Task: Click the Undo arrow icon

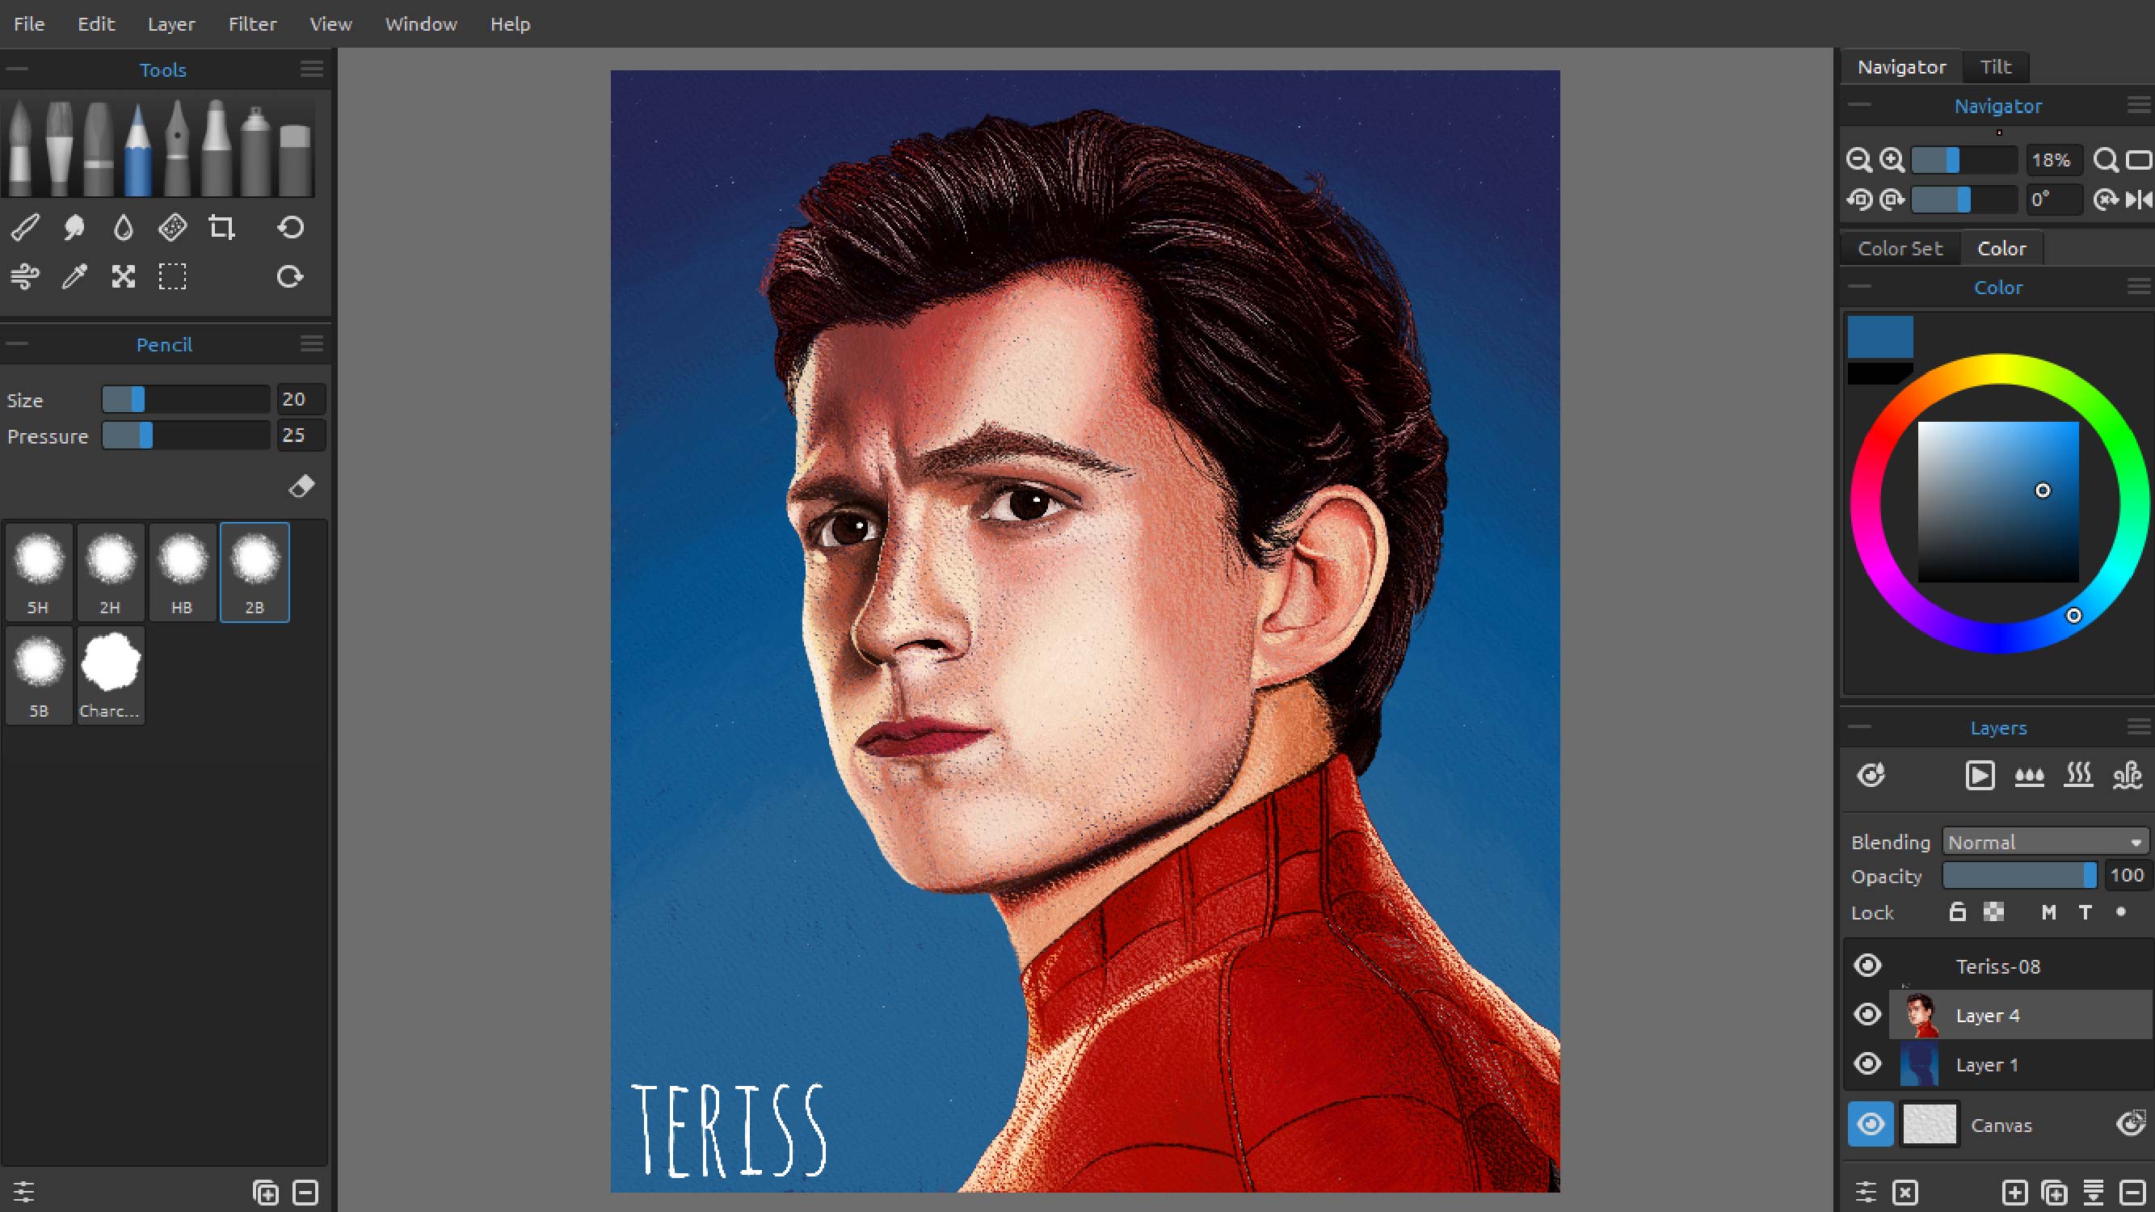Action: click(x=290, y=228)
